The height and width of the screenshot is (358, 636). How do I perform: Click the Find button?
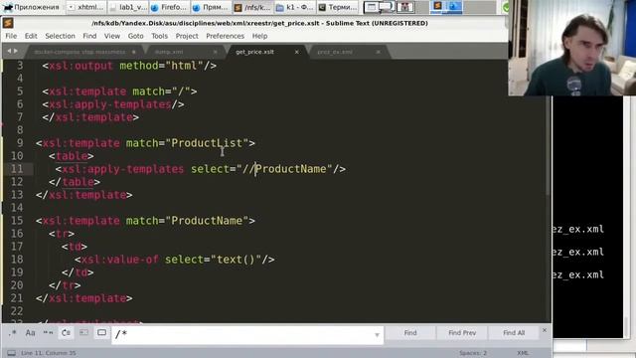(x=410, y=333)
